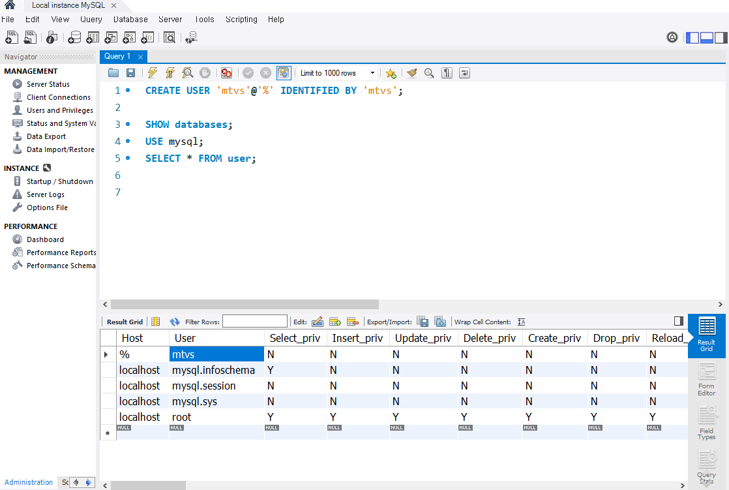Toggle the left sidebar panel visibility
Image resolution: width=729 pixels, height=490 pixels.
[x=692, y=38]
